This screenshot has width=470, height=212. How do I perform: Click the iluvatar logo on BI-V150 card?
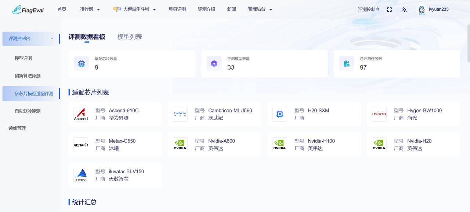[81, 175]
